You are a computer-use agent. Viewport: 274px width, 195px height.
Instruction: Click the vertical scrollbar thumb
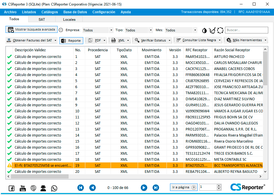[x=265, y=68]
